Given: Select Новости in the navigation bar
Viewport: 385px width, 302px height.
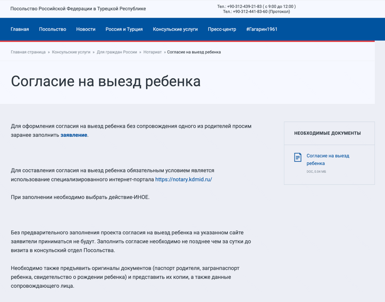Looking at the screenshot, I should click(x=86, y=29).
